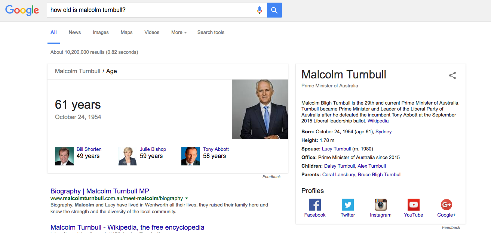Switch to the News tab
491x233 pixels.
75,32
